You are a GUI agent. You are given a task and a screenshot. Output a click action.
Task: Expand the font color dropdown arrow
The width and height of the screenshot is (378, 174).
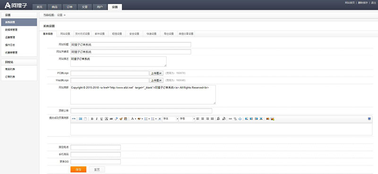[136, 119]
